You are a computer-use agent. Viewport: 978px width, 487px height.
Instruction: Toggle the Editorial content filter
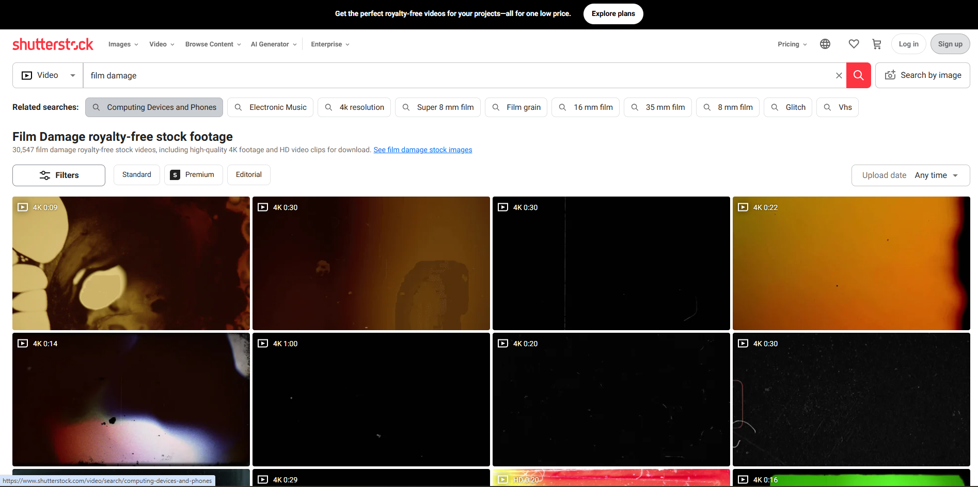click(248, 174)
